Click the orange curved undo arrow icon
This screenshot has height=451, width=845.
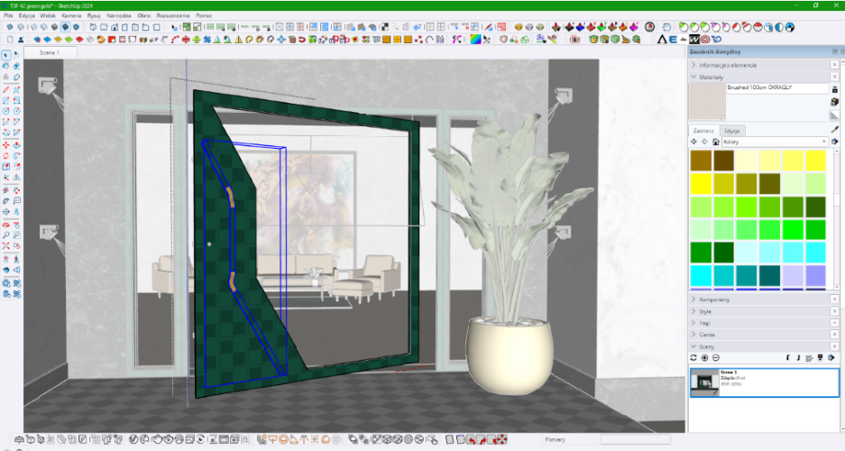coord(101,40)
